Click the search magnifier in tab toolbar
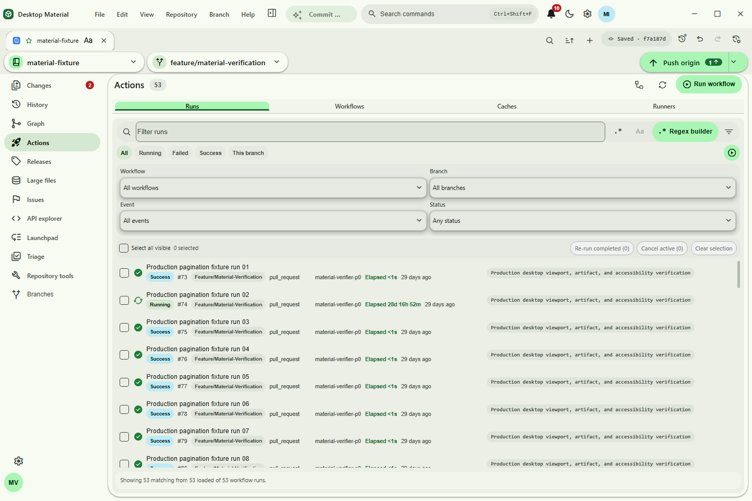752x501 pixels. click(x=549, y=40)
